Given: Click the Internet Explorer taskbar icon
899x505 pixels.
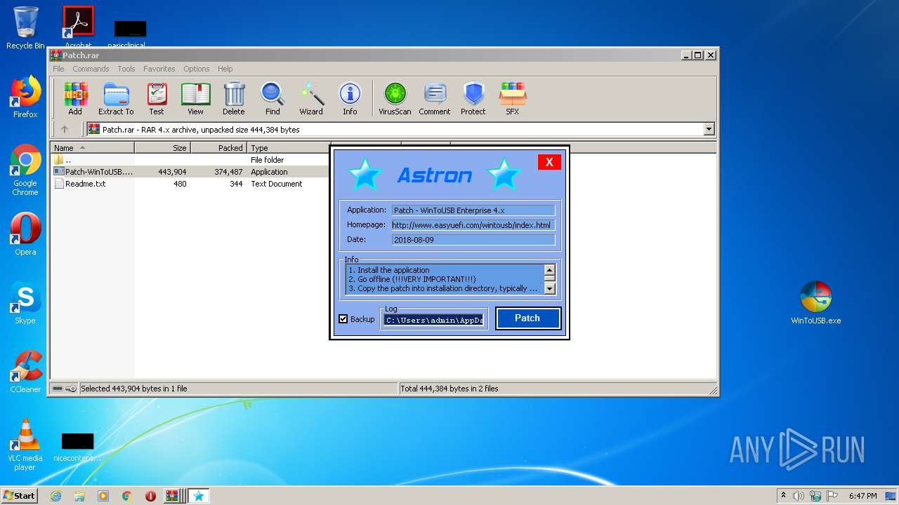Looking at the screenshot, I should pyautogui.click(x=55, y=496).
